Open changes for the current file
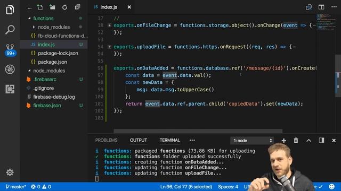The height and width of the screenshot is (191, 341). tap(309, 7)
